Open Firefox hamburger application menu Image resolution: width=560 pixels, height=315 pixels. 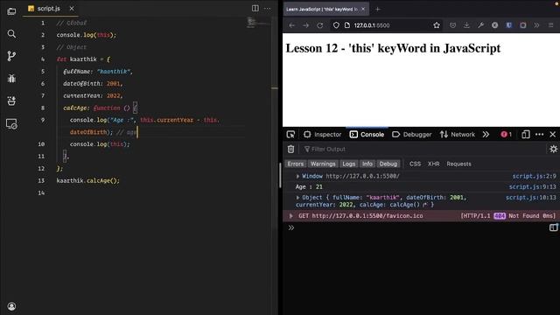coord(551,25)
